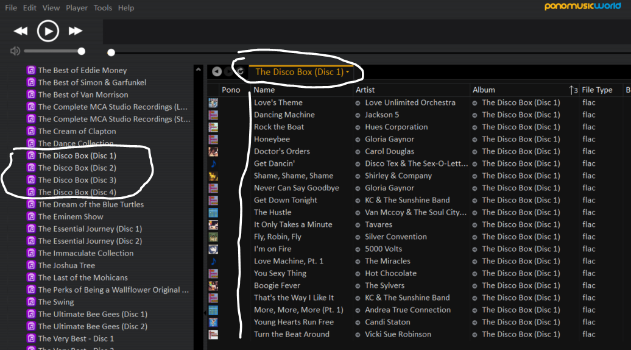Select the track Fly, Robin, Fly

click(277, 237)
